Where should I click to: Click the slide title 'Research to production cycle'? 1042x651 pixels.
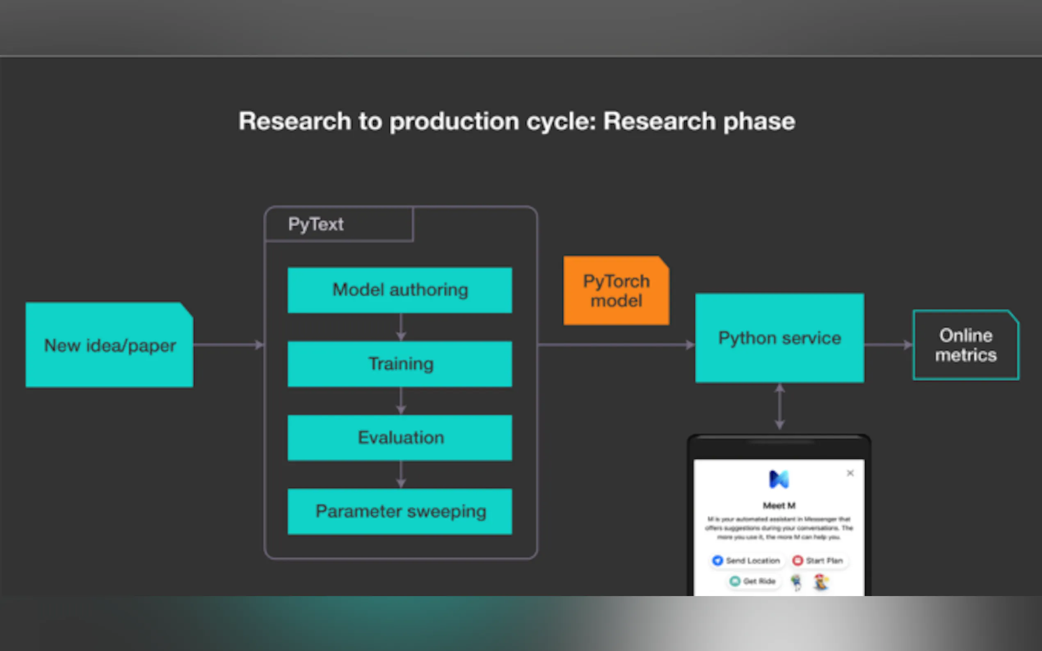tap(517, 121)
